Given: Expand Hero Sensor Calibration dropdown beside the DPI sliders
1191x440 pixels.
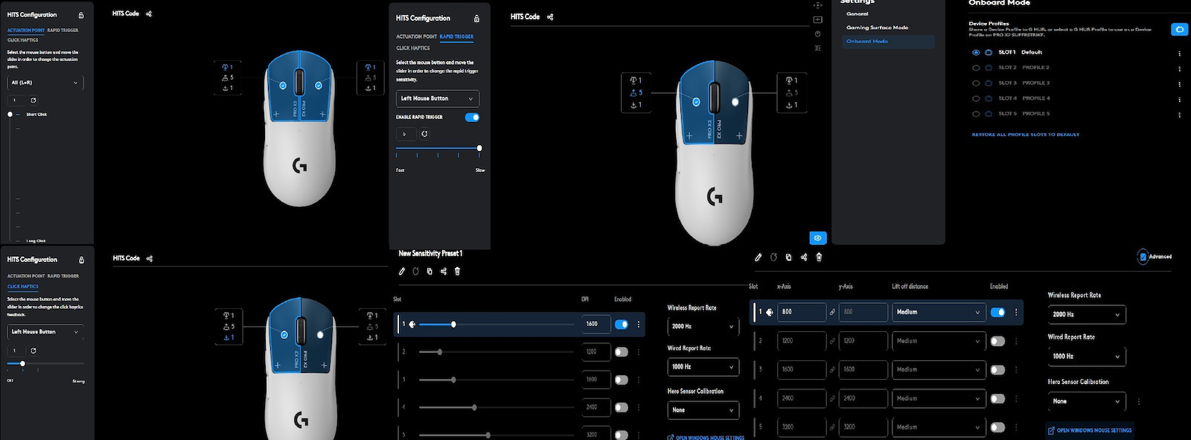Looking at the screenshot, I should coord(703,409).
